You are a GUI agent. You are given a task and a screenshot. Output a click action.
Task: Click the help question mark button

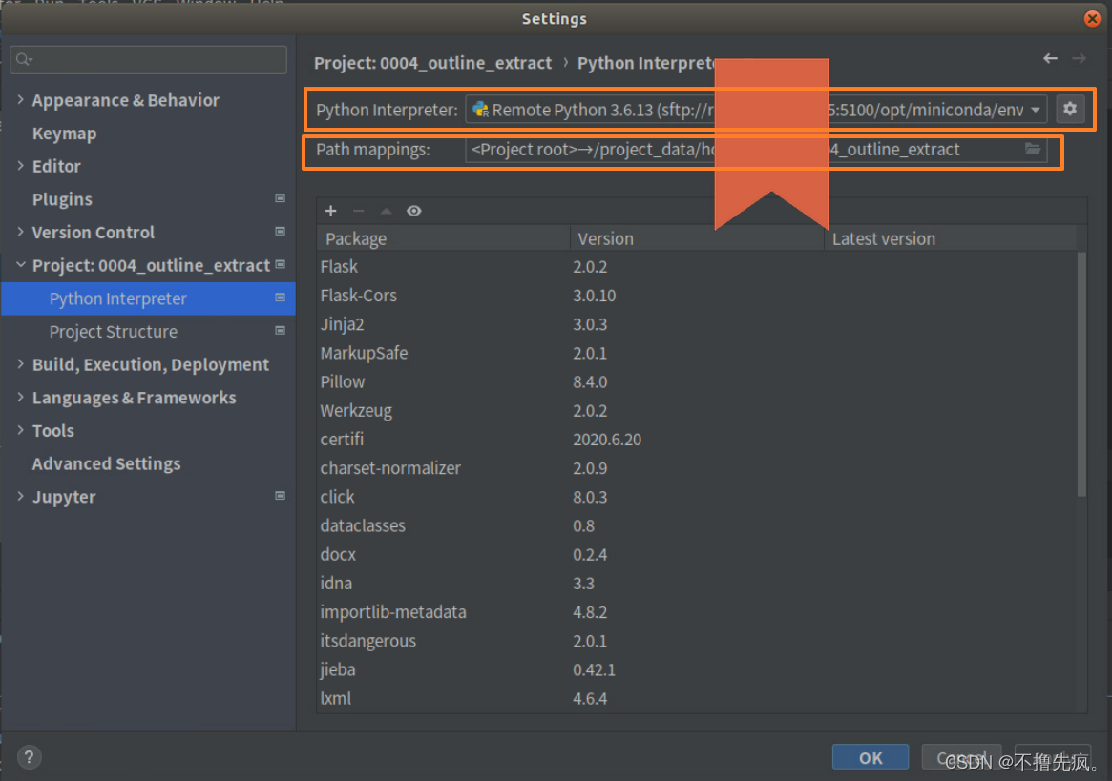pyautogui.click(x=29, y=757)
